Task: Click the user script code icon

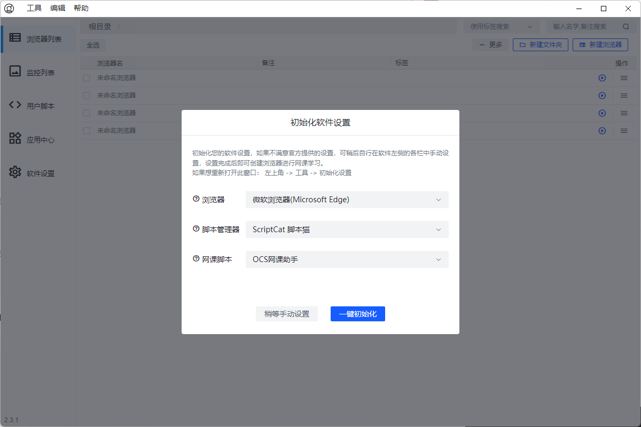Action: (x=15, y=105)
